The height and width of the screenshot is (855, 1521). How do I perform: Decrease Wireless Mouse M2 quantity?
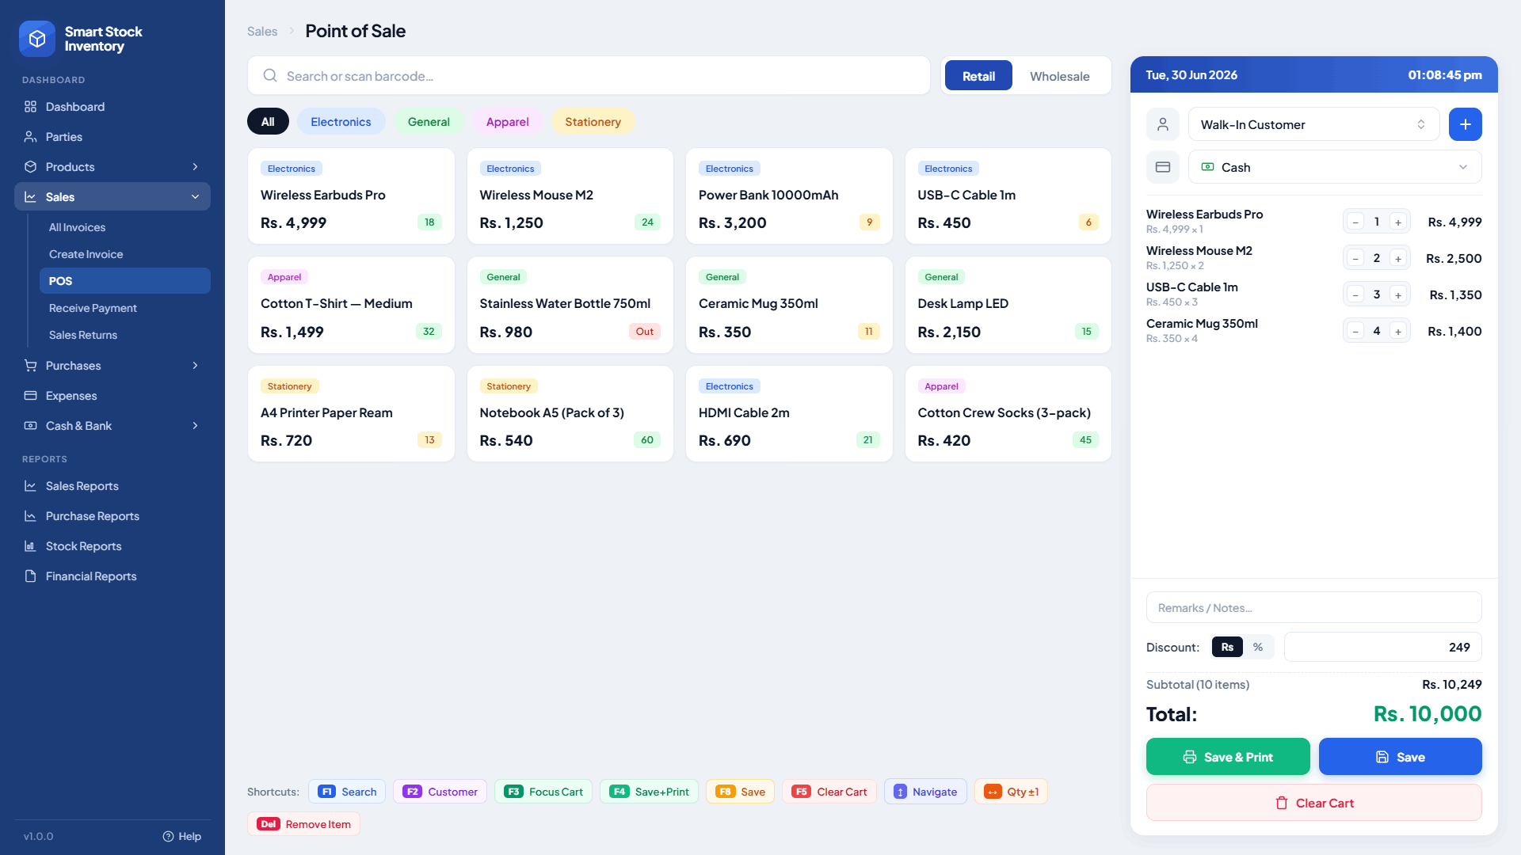(1355, 259)
